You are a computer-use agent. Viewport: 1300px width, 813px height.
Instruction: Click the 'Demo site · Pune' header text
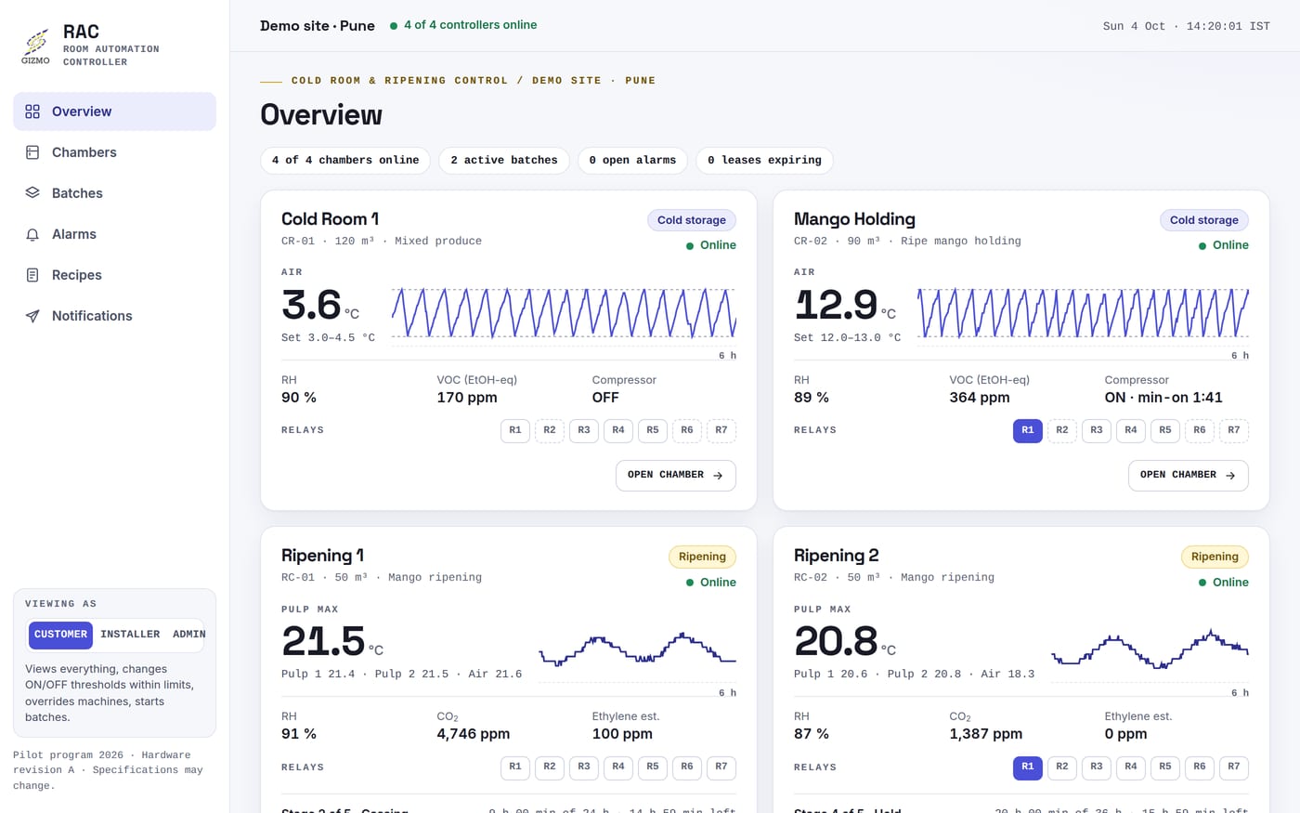(x=318, y=26)
